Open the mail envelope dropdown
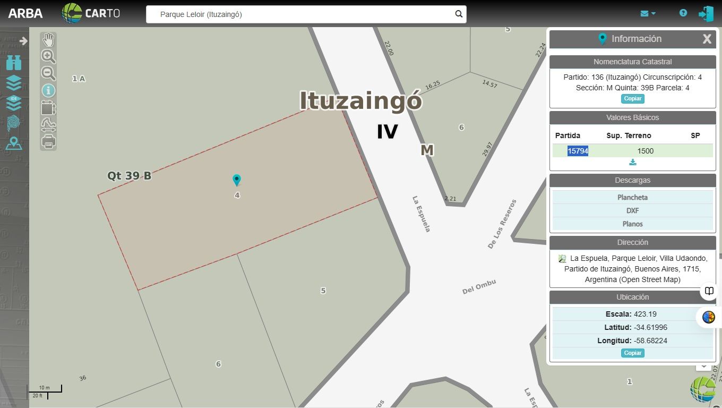Screen dimensions: 722x408 (648, 14)
